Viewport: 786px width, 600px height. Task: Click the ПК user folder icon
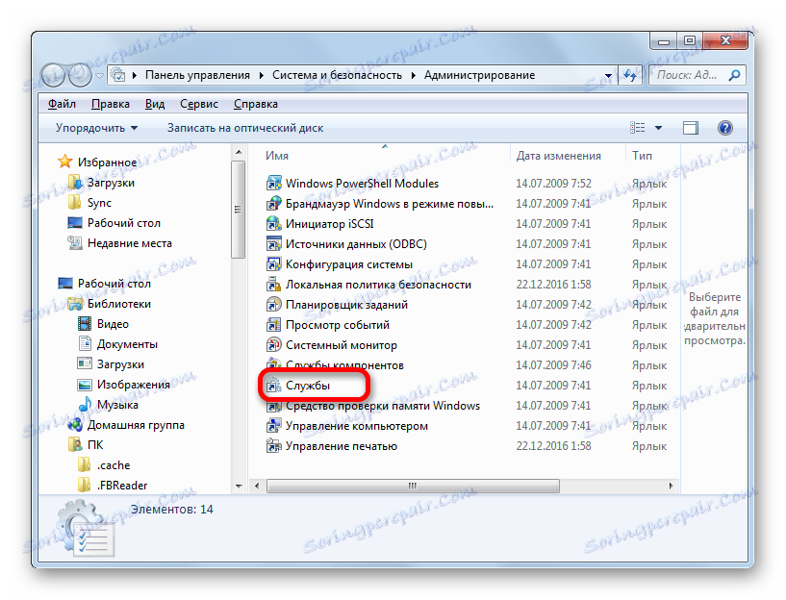point(75,445)
